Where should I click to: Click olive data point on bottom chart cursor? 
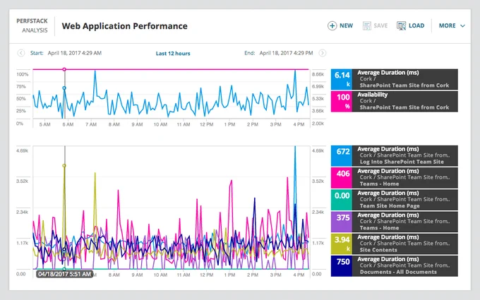(64, 166)
